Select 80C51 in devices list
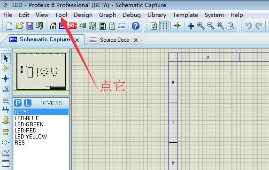Image resolution: width=269 pixels, height=170 pixels. point(41,112)
